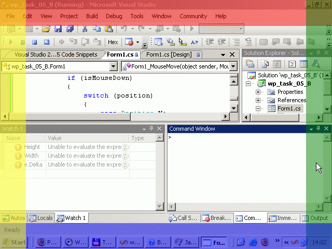Open the Watch 1 window position dropdown

(x=144, y=129)
